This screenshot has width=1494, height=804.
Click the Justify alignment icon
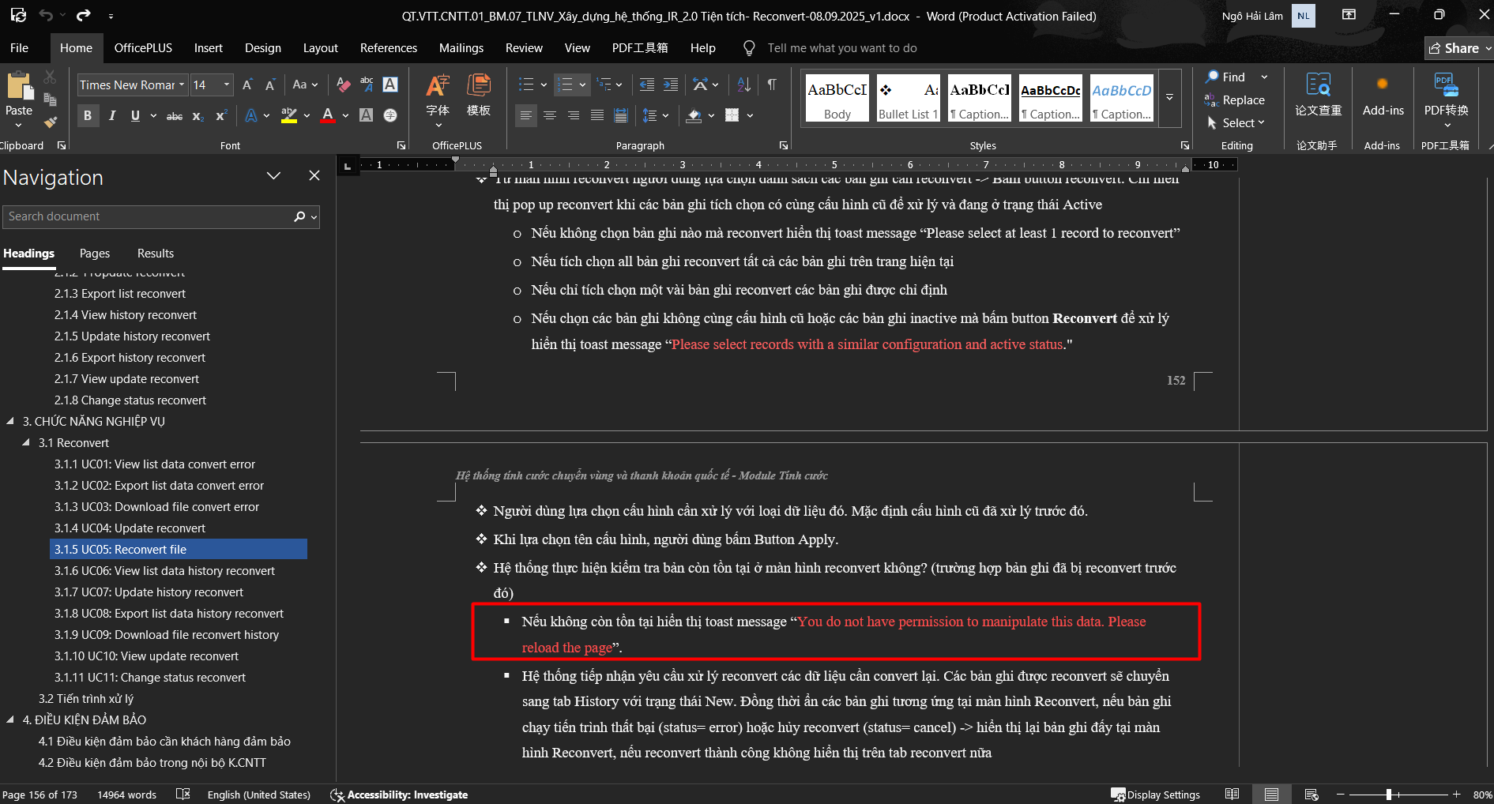(x=597, y=115)
